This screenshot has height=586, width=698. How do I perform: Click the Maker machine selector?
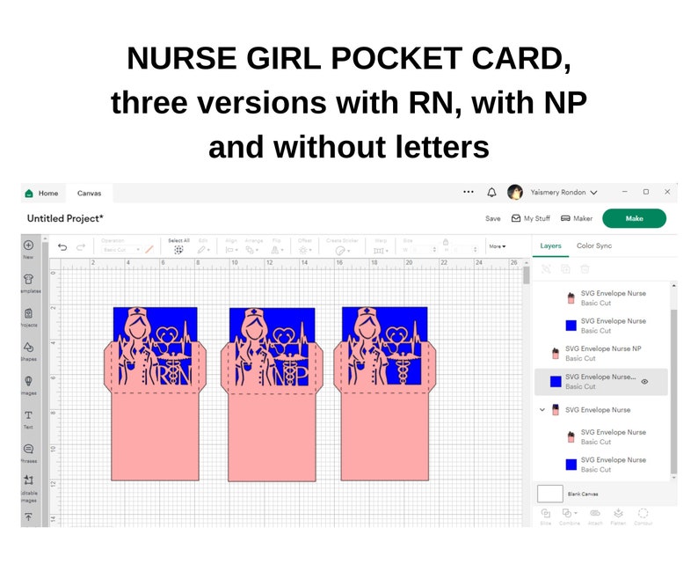pyautogui.click(x=577, y=218)
